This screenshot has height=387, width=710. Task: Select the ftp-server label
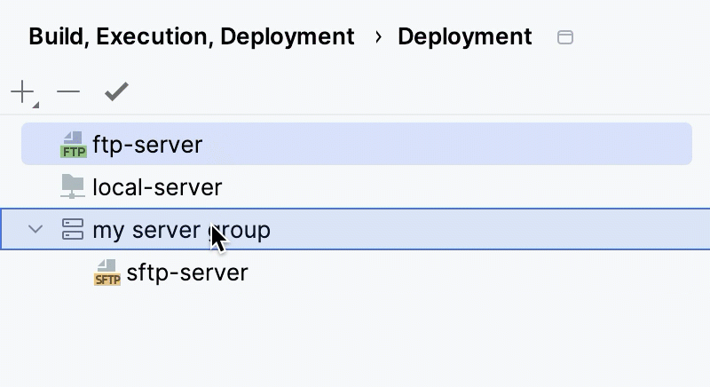tap(147, 144)
